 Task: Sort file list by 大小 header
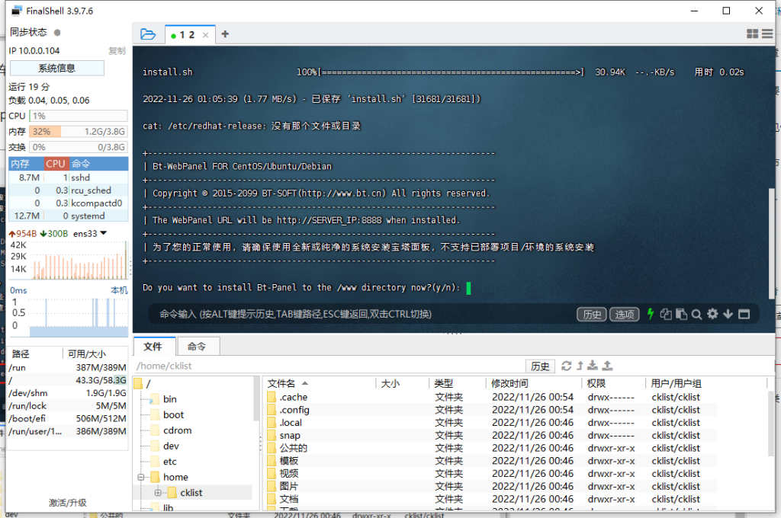click(401, 384)
